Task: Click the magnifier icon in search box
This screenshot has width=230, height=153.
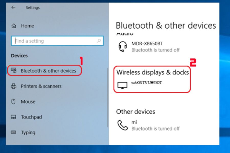Action: [x=99, y=41]
